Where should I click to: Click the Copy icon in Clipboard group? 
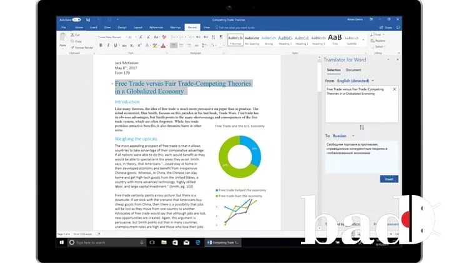click(72, 41)
